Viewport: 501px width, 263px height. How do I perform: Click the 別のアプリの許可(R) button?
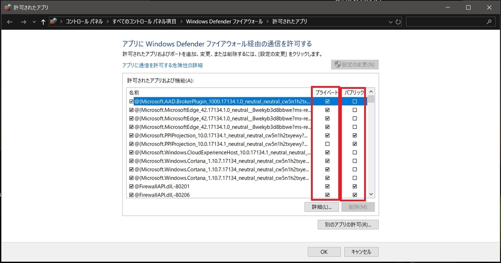tap(347, 224)
